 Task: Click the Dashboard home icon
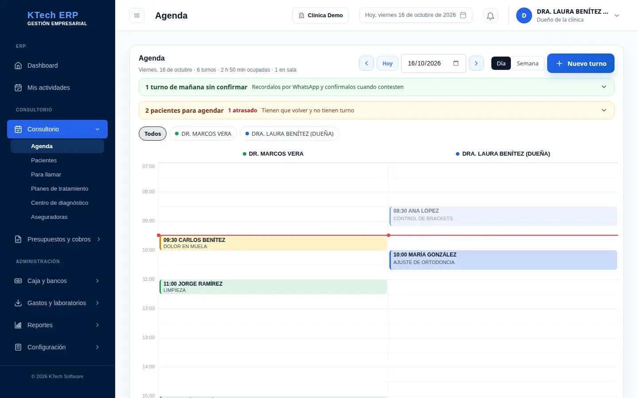[x=18, y=65]
